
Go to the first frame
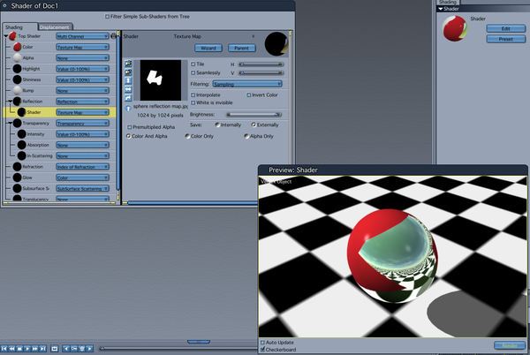[4, 348]
